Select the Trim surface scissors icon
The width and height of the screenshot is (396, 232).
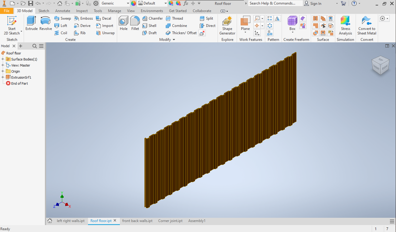[x=323, y=26]
